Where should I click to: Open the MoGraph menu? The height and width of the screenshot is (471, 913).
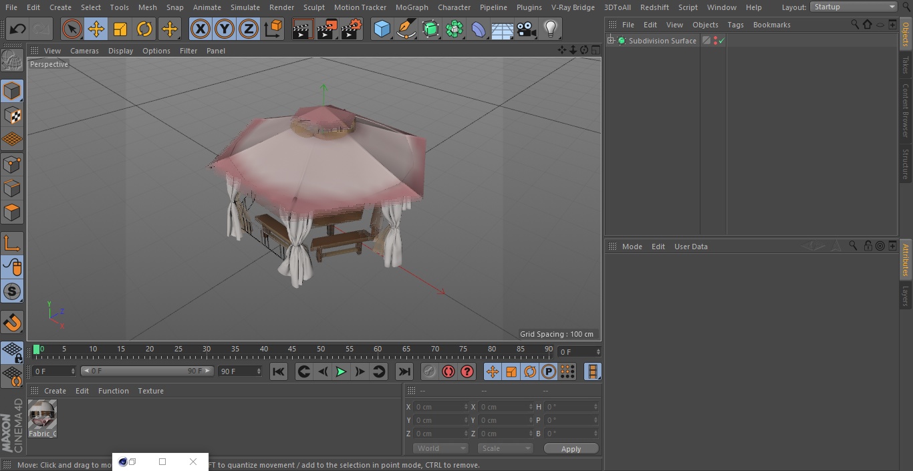(412, 7)
